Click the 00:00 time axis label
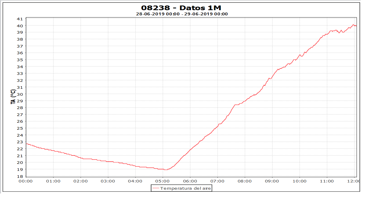390x201 pixels. pyautogui.click(x=26, y=181)
